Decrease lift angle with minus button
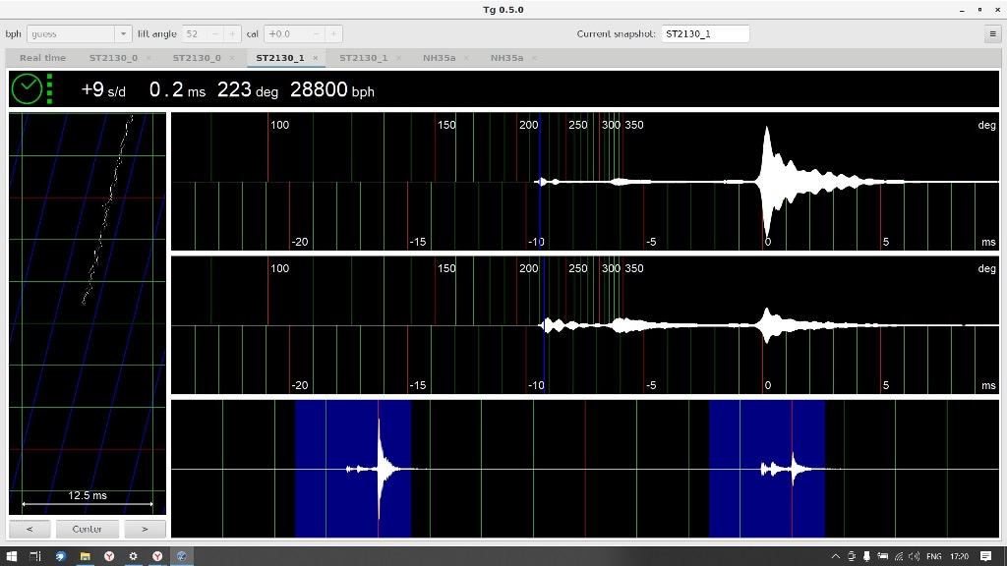Image resolution: width=1007 pixels, height=566 pixels. [x=216, y=33]
